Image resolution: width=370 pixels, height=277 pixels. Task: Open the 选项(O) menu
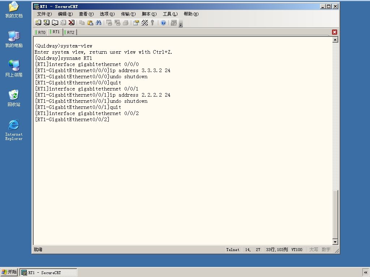tap(107, 14)
